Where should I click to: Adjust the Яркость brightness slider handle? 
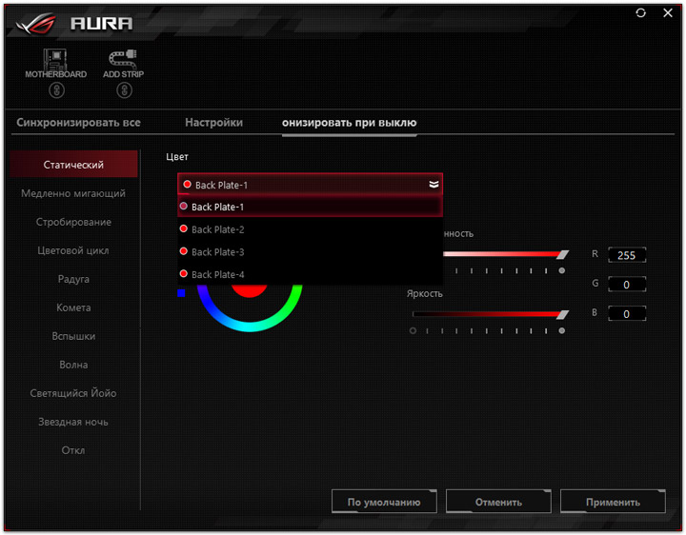point(563,314)
